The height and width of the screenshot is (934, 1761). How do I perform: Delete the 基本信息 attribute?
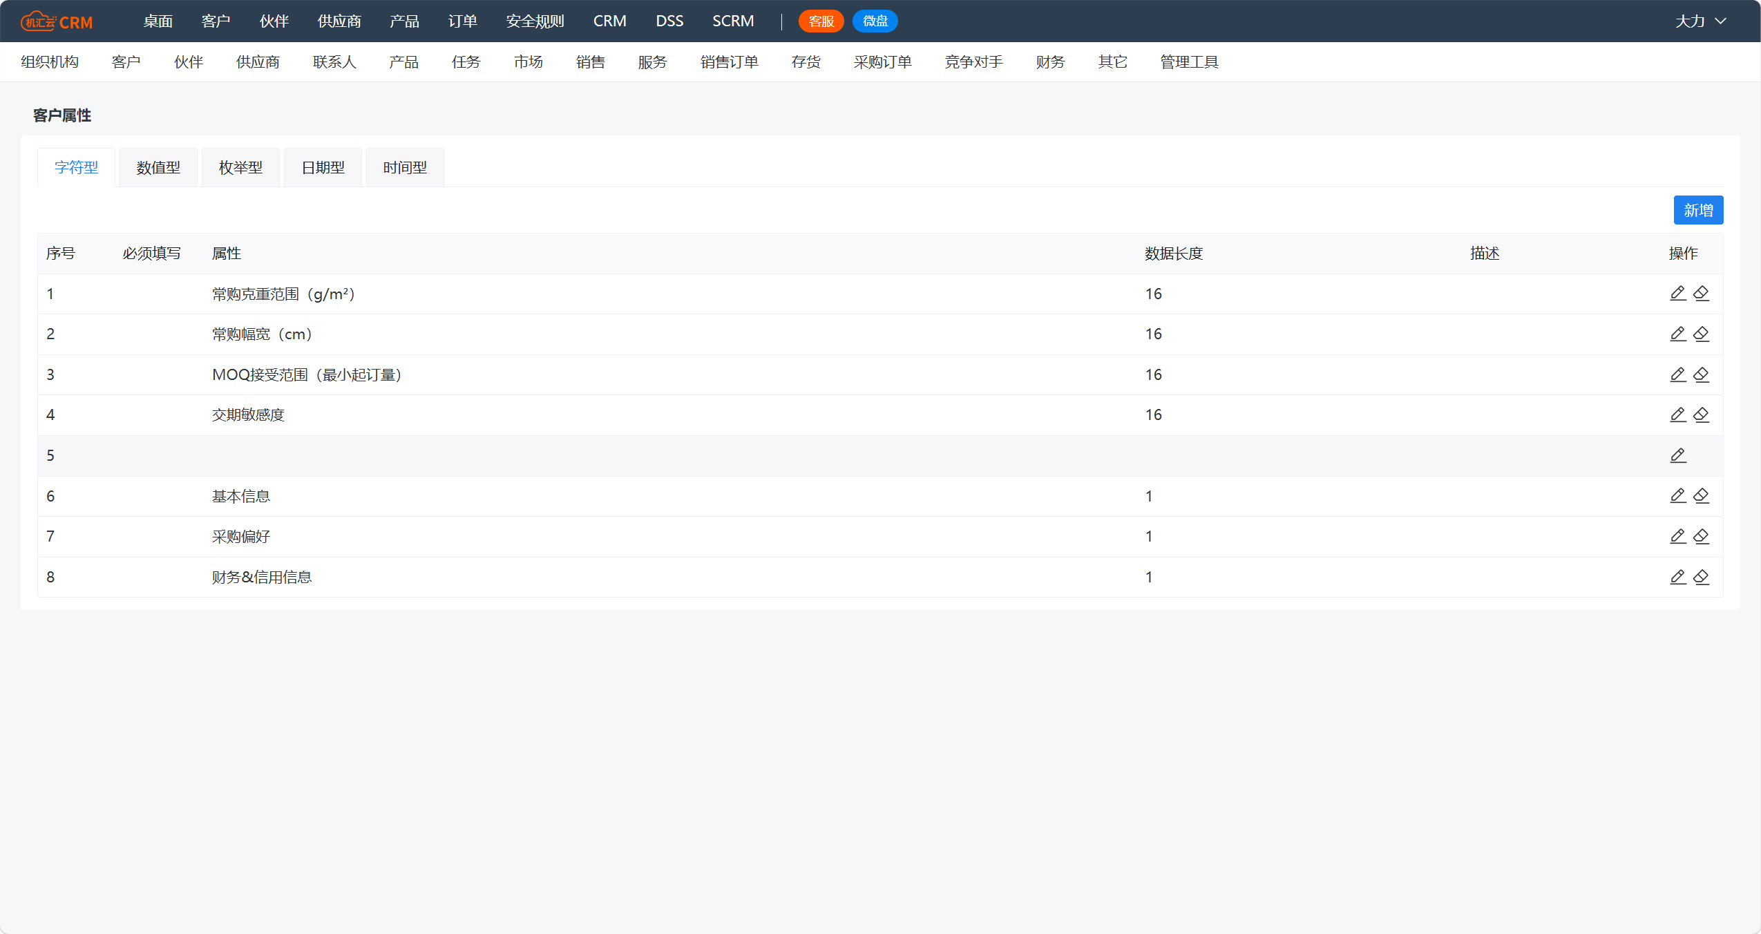tap(1702, 496)
